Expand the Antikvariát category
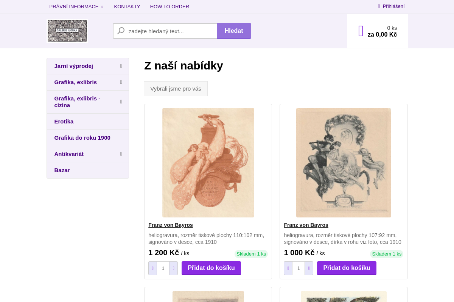 tap(121, 154)
